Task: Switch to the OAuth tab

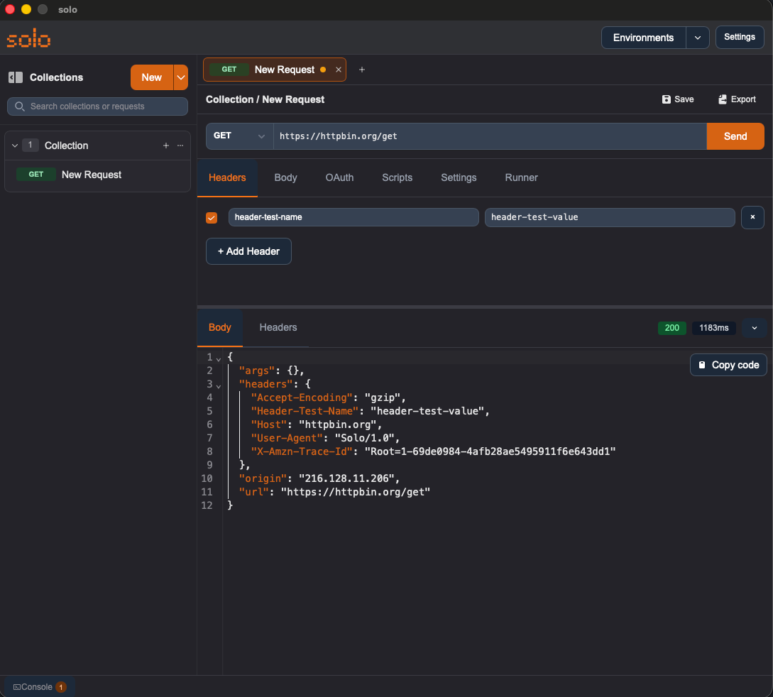Action: [339, 177]
